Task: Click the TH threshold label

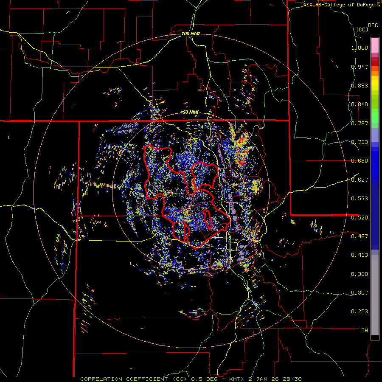Action: 365,331
